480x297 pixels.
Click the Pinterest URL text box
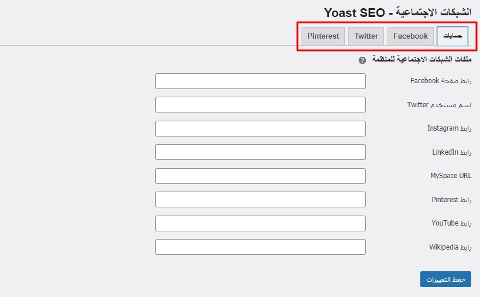260,200
